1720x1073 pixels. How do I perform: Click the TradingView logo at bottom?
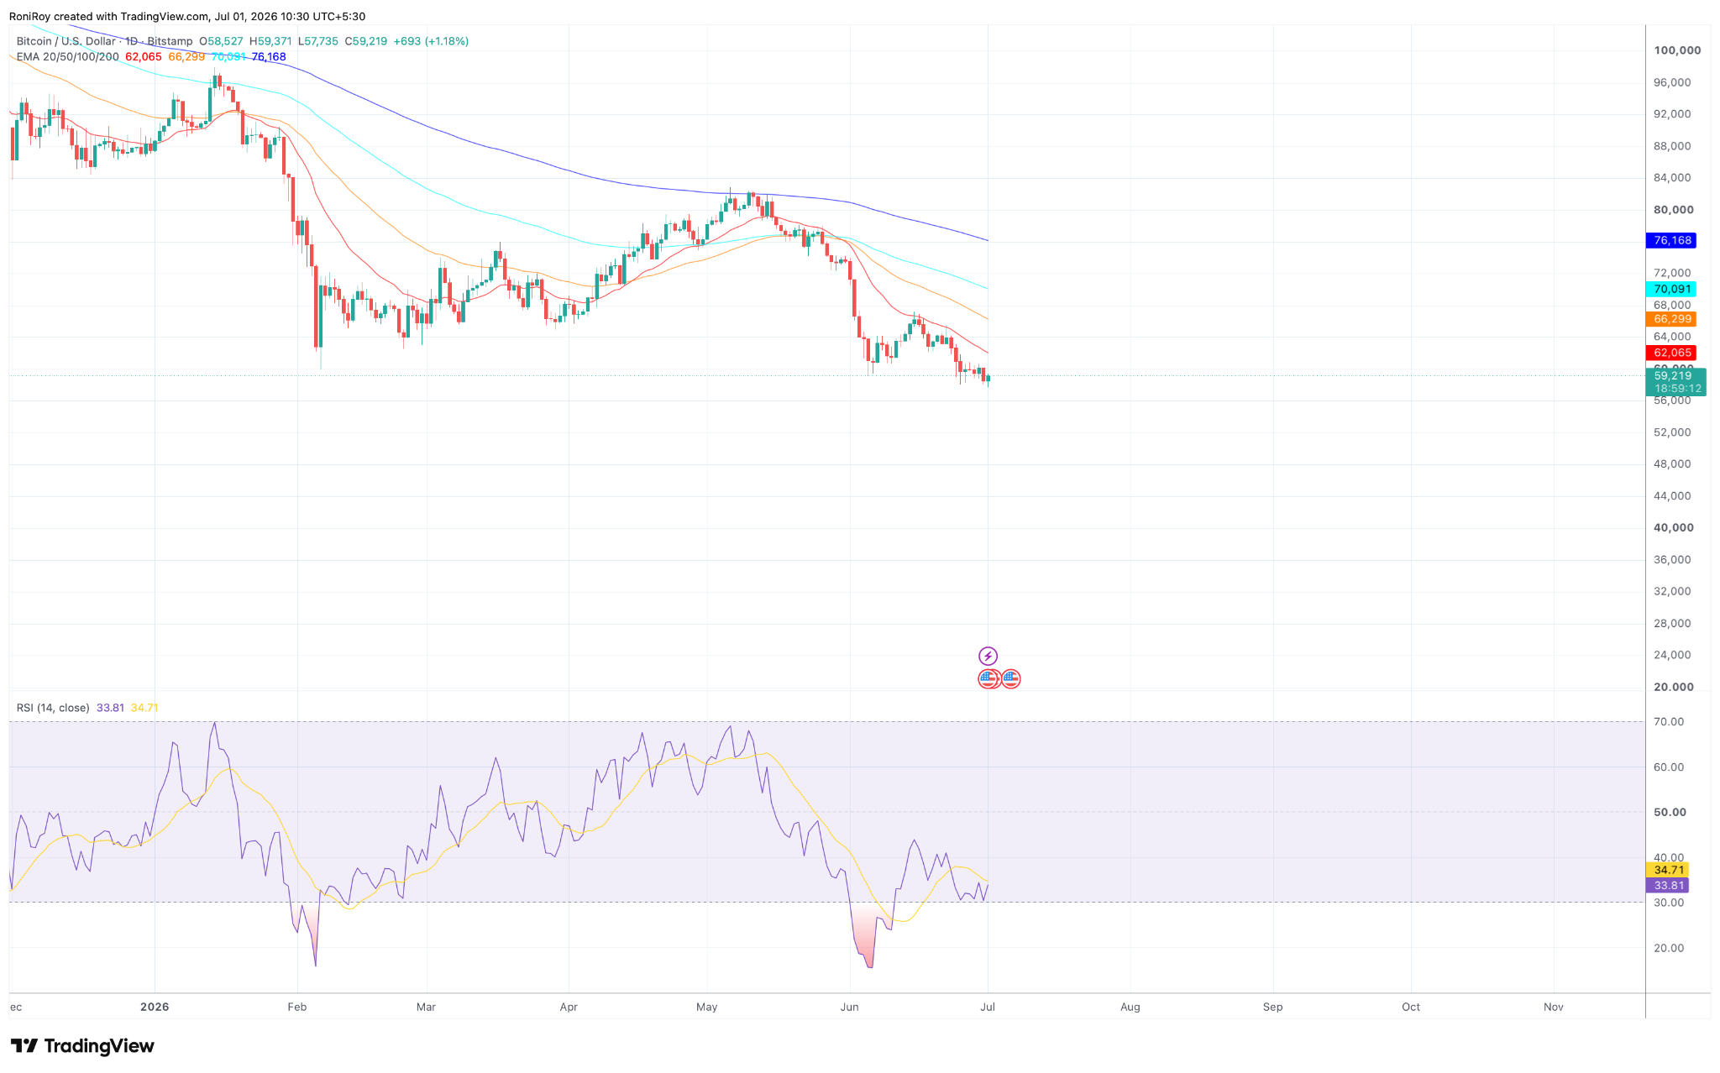coord(82,1046)
